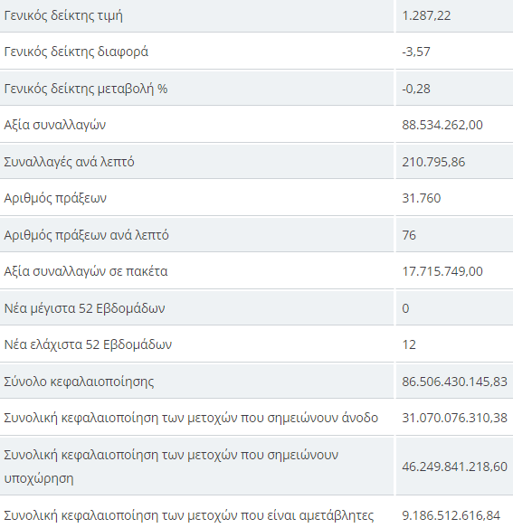The width and height of the screenshot is (513, 528).
Task: Click the Γενικός δείκτης διαφορά label
Action: (76, 52)
